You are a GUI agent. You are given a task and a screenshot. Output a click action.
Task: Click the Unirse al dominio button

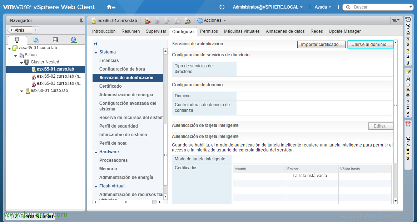point(370,45)
